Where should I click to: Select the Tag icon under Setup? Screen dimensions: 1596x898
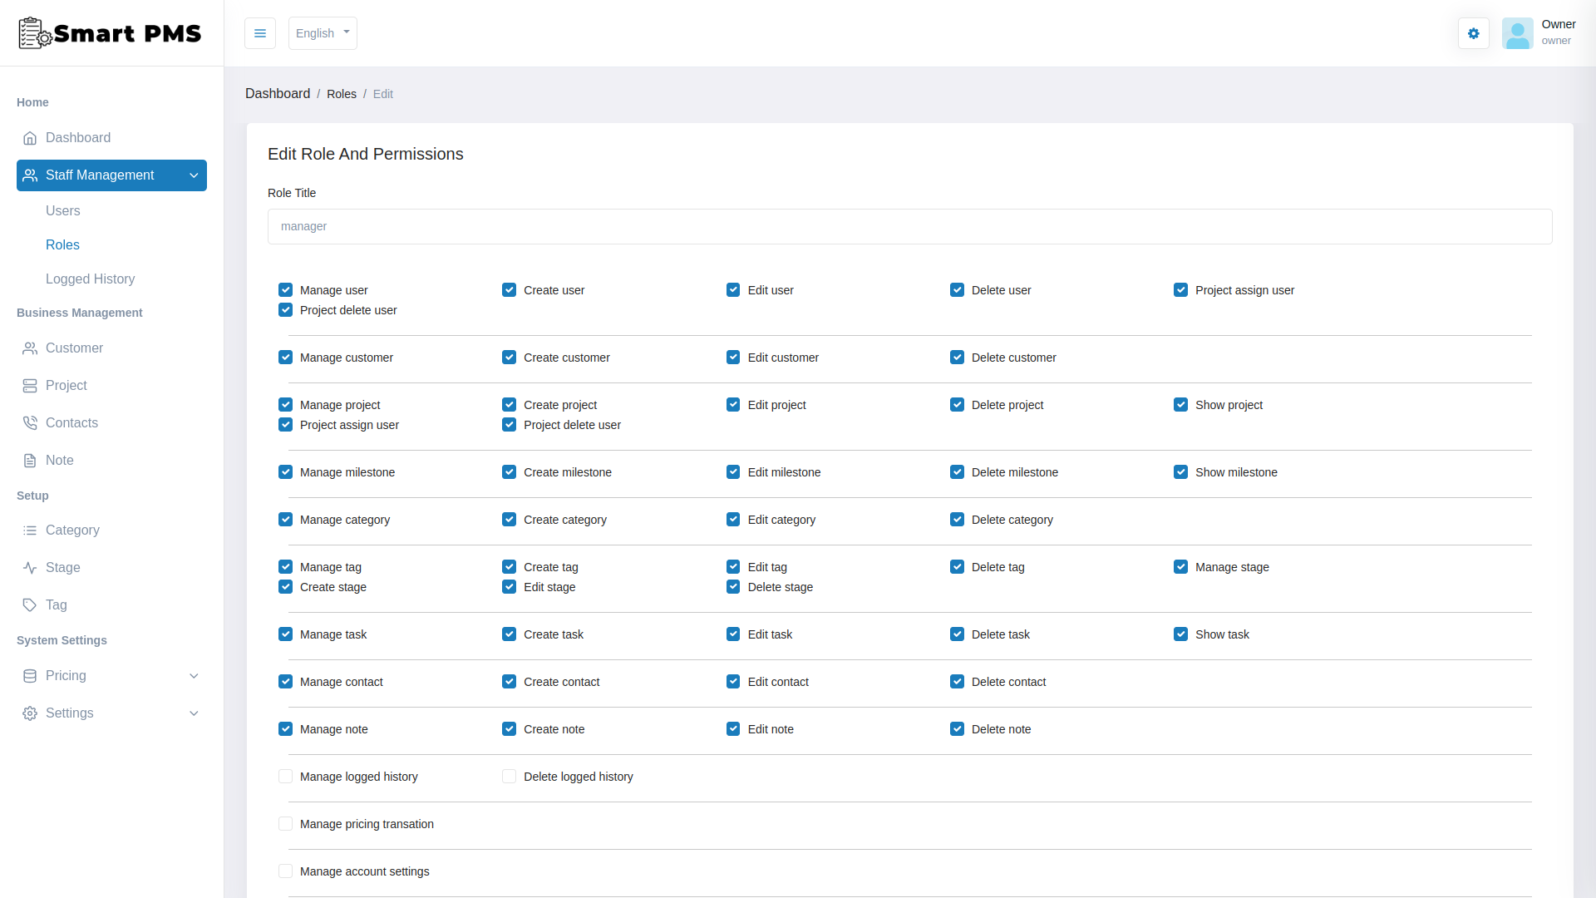point(31,605)
